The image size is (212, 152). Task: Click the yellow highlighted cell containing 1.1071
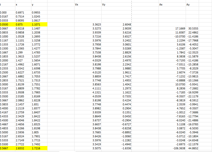click(x=39, y=24)
